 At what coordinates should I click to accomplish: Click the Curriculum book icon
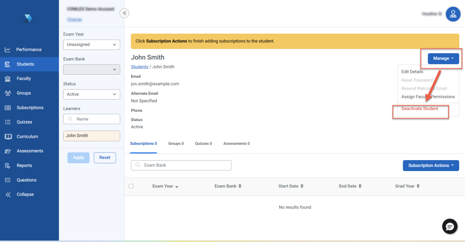pos(8,136)
